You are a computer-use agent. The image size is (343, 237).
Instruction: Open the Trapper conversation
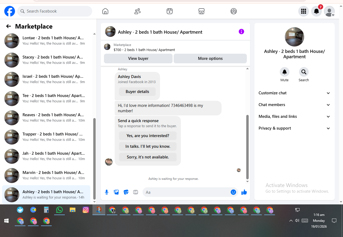(x=46, y=137)
